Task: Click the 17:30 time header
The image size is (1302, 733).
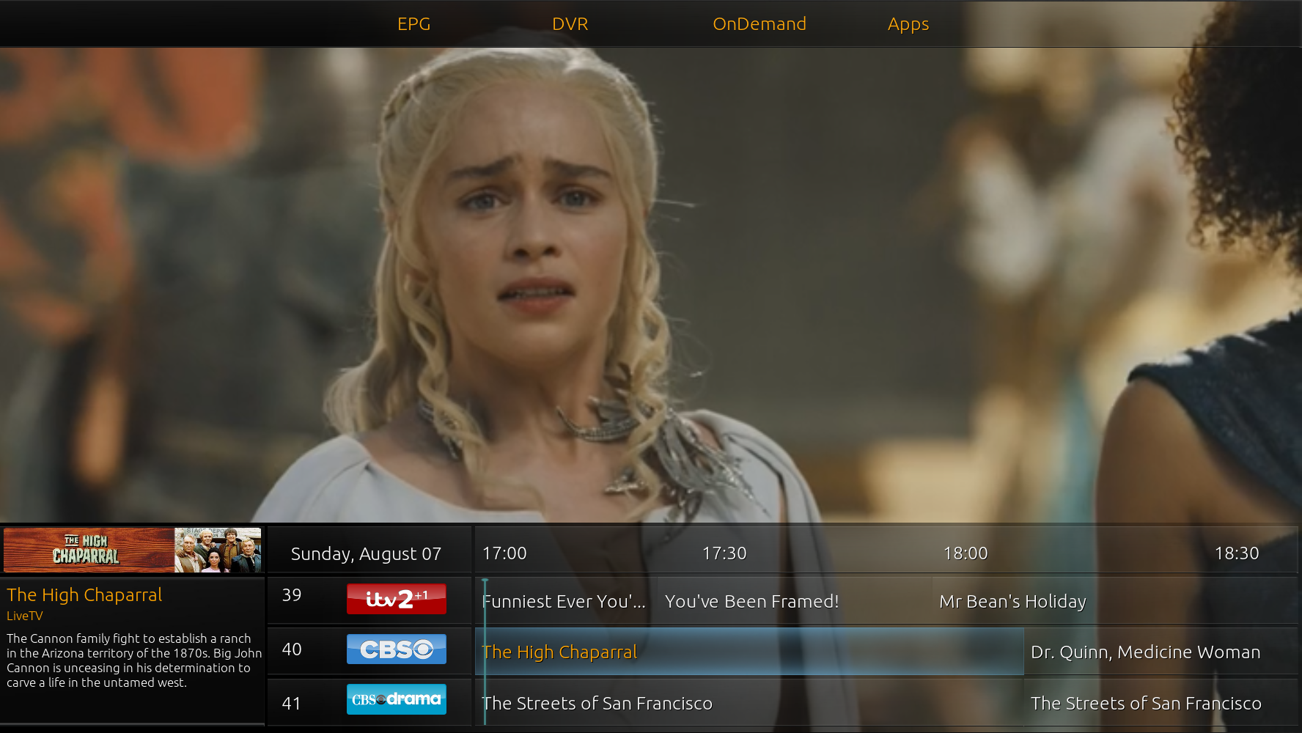Action: coord(724,553)
